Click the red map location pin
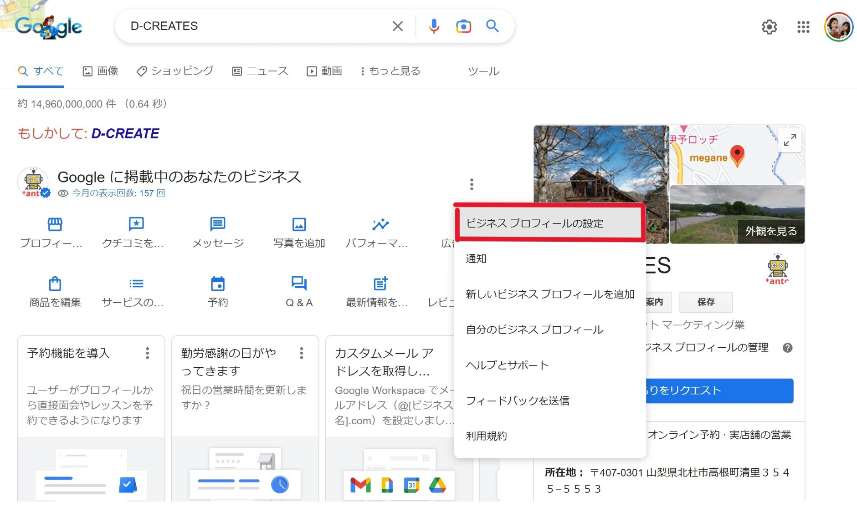Screen dimensions: 857x522 (737, 155)
